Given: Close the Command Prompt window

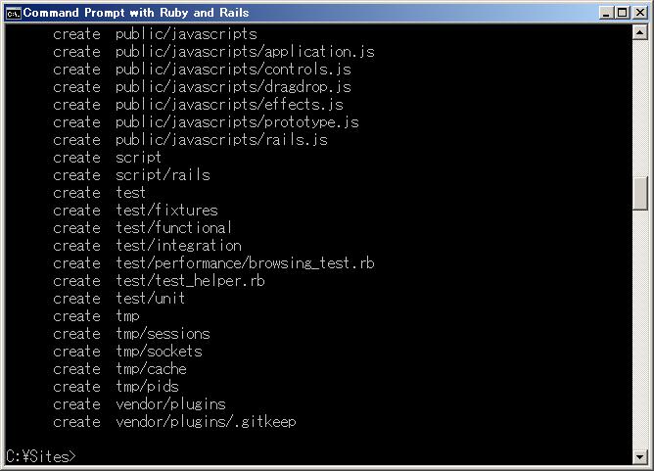Looking at the screenshot, I should click(640, 13).
